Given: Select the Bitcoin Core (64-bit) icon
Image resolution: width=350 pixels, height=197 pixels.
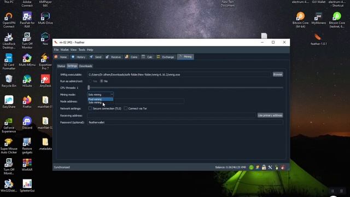Looking at the screenshot, I should point(300,20).
